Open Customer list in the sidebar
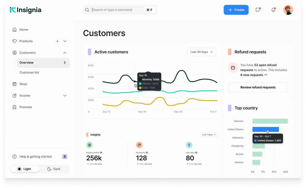Viewport: 306px width, 188px height. tap(29, 72)
